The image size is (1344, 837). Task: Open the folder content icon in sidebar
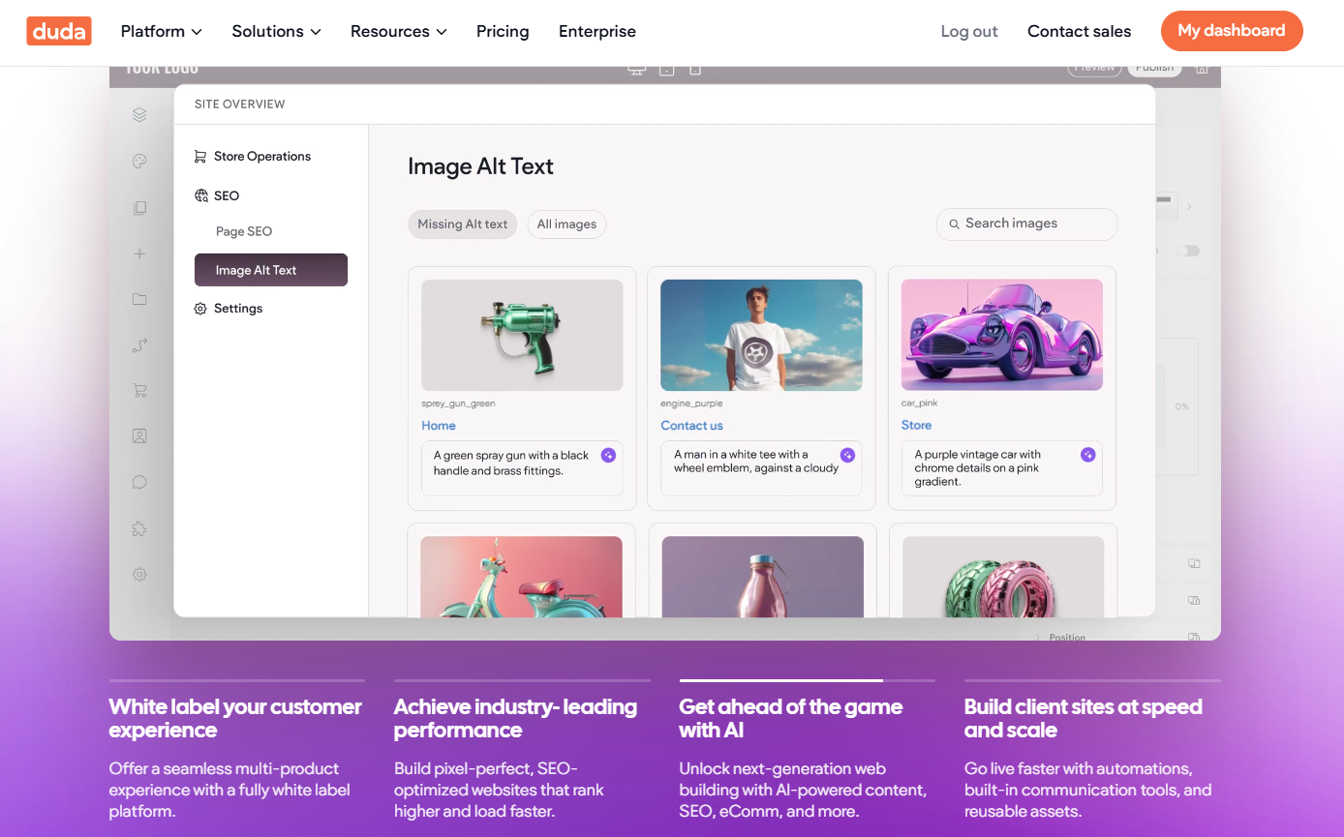point(139,299)
